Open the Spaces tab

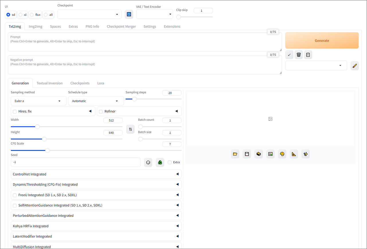pyautogui.click(x=55, y=26)
